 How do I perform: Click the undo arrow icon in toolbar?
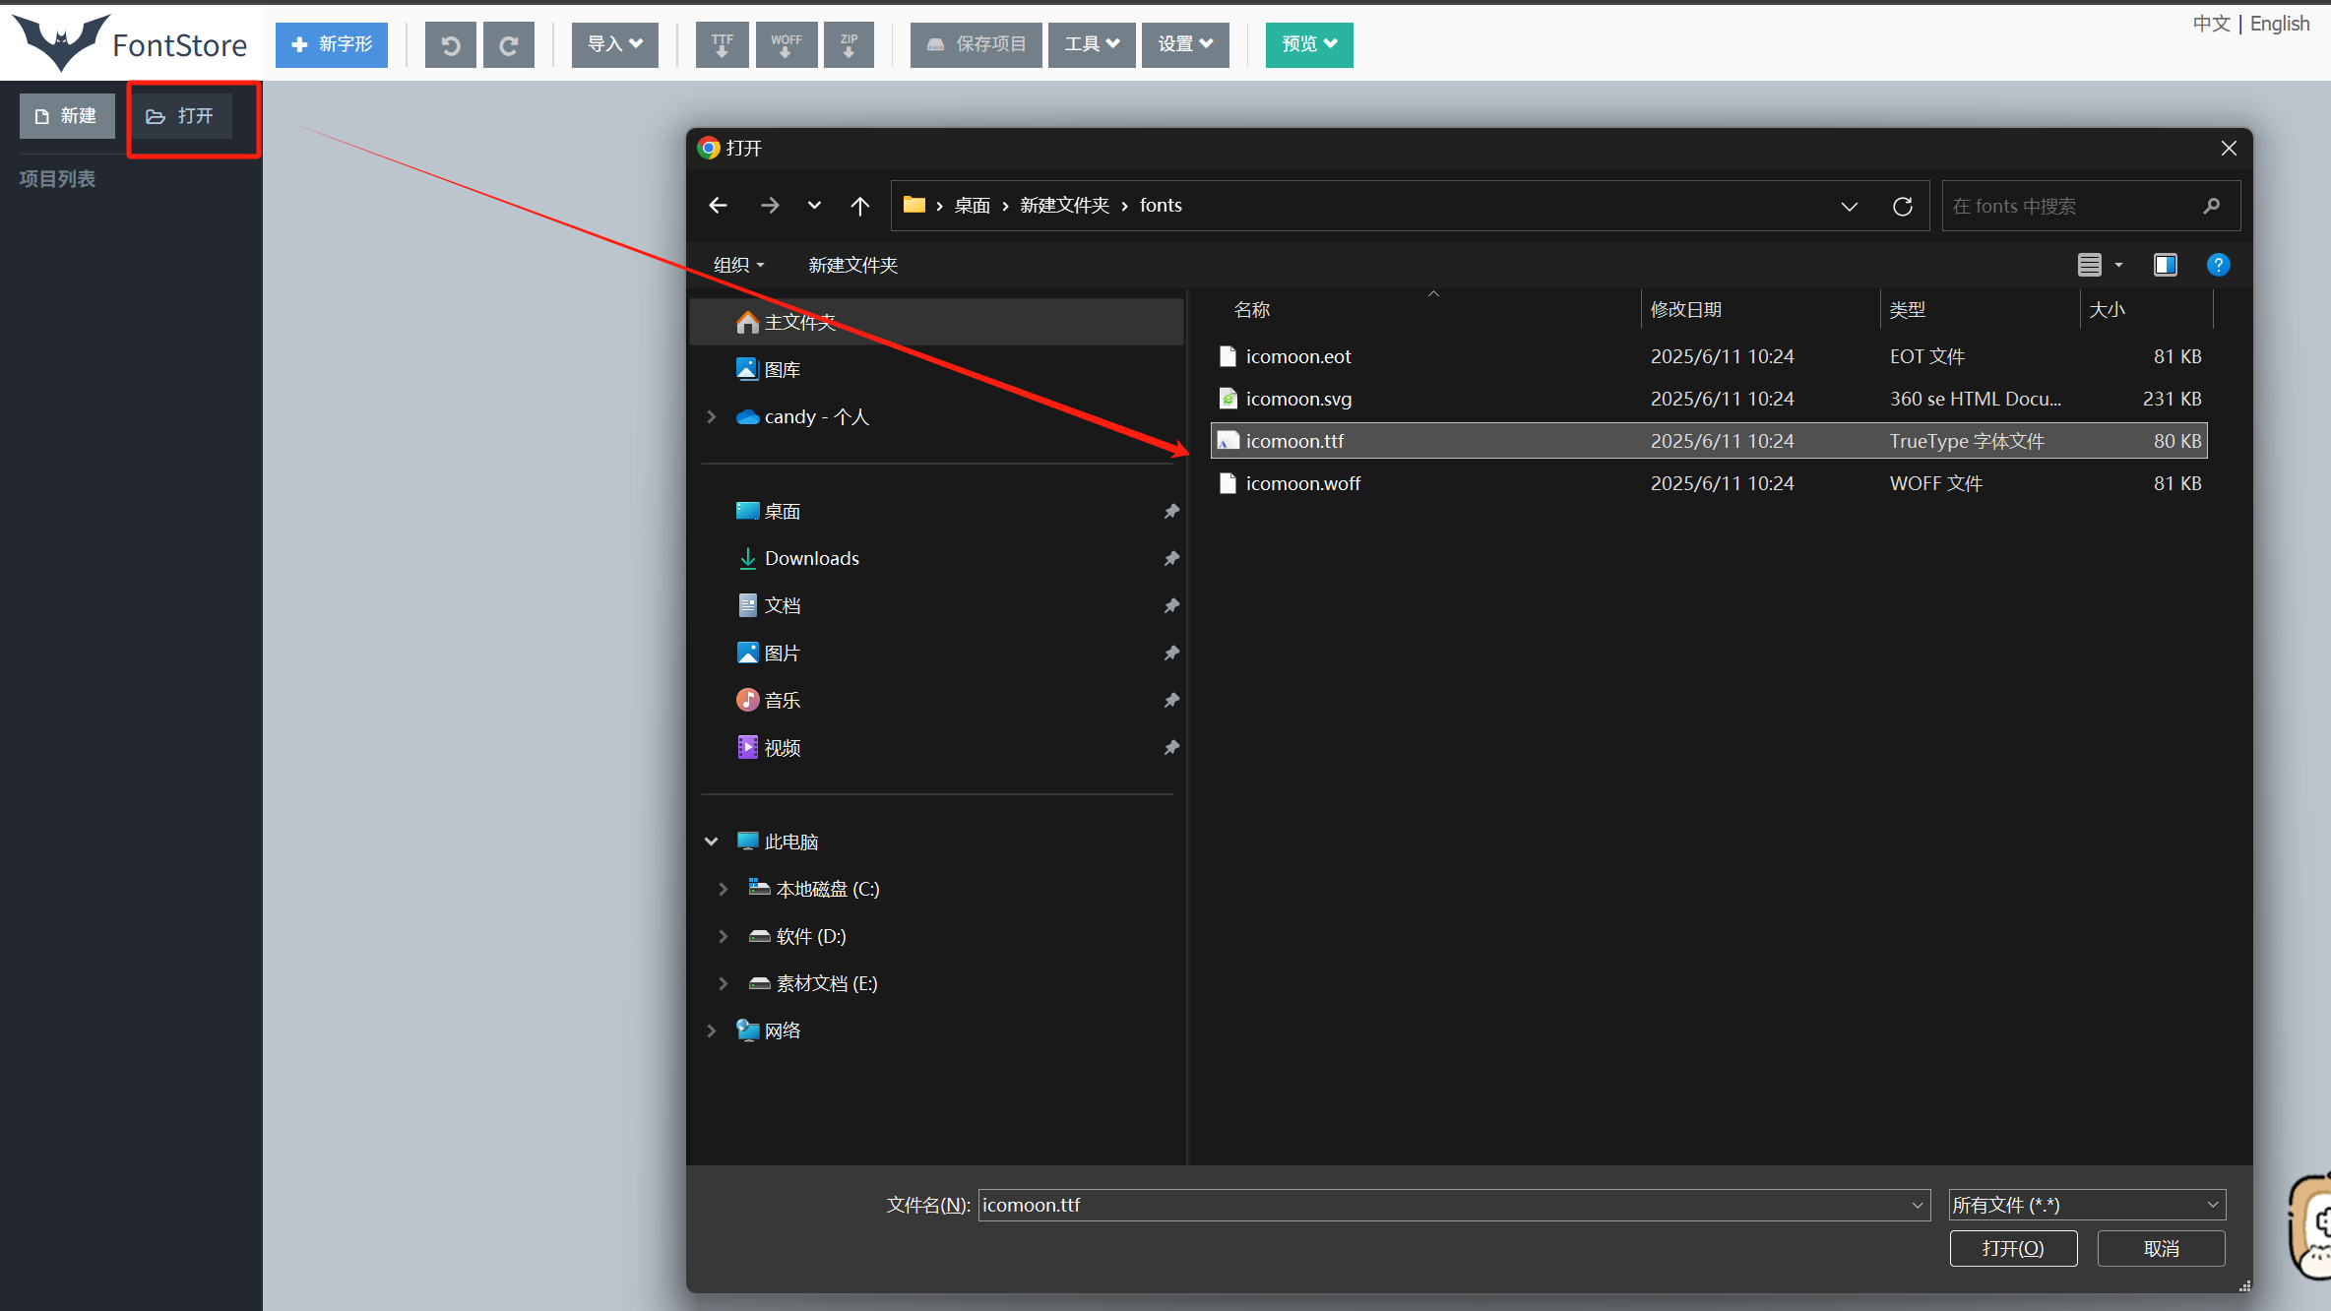pos(450,44)
